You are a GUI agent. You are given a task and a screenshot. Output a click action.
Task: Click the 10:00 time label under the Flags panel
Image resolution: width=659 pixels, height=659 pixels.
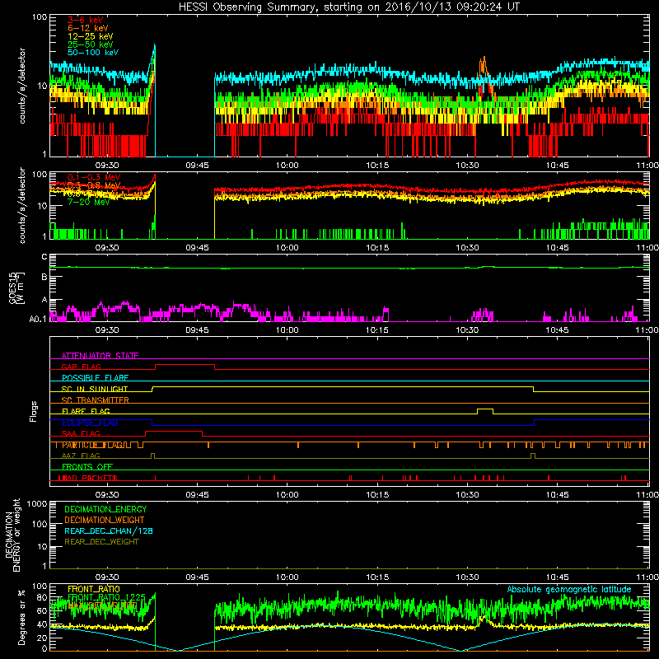[x=287, y=495]
